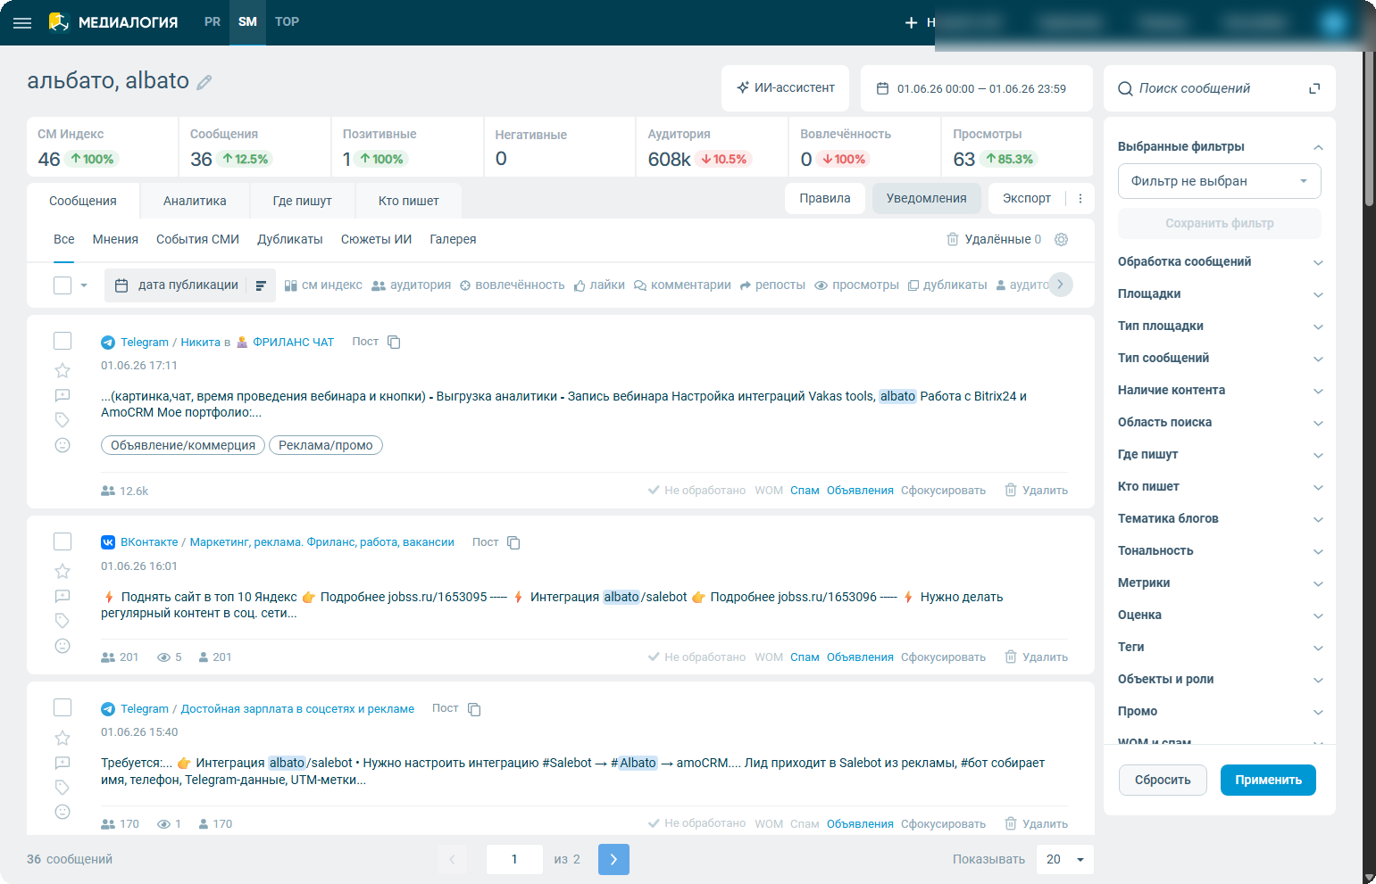Open the Фильтр не выбран dropdown

click(1219, 181)
